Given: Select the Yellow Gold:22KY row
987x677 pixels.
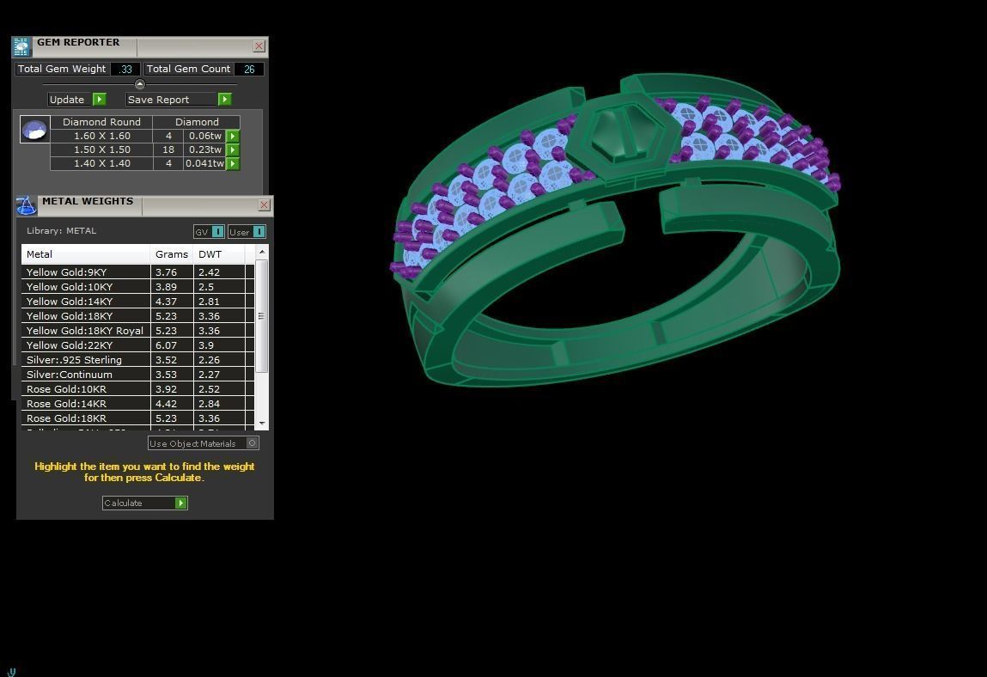Looking at the screenshot, I should [x=137, y=345].
